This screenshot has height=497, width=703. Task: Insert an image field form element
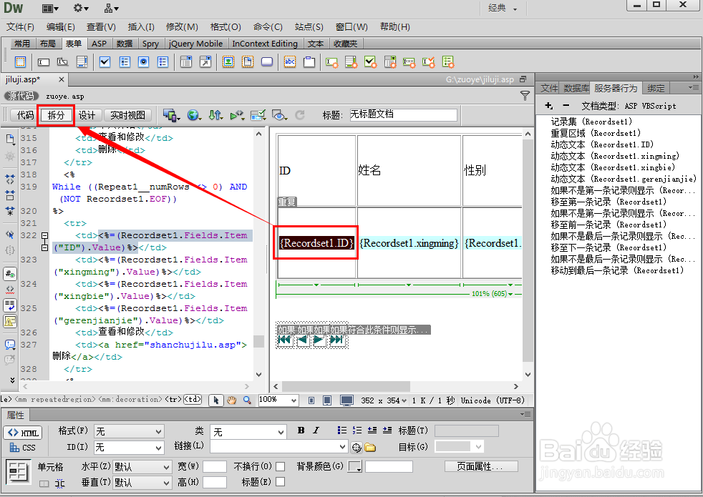[228, 61]
